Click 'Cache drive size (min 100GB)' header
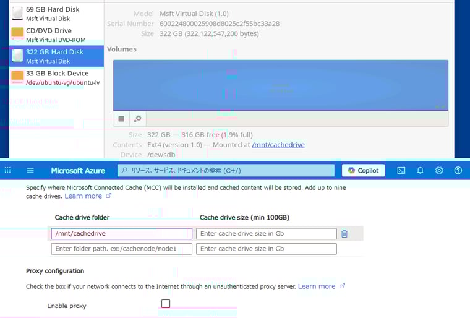The height and width of the screenshot is (318, 470). click(x=245, y=218)
